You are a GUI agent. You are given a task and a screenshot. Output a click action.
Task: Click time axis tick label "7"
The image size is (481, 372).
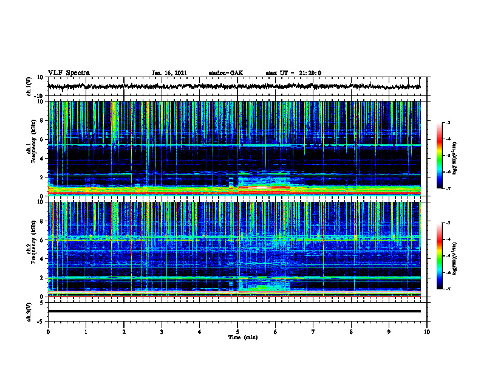click(313, 332)
